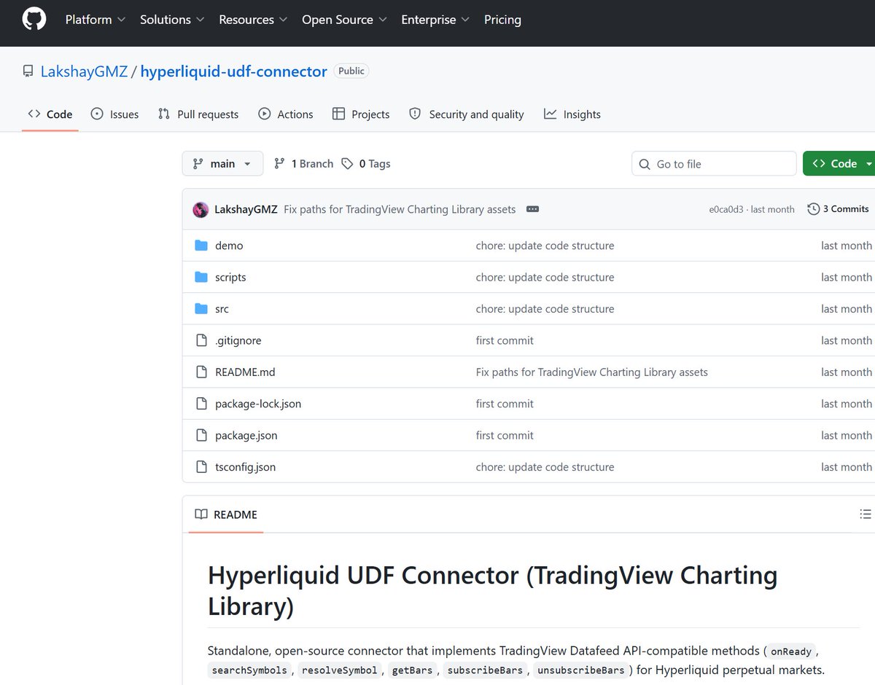875x685 pixels.
Task: Click the tsconfig.json file icon
Action: [201, 467]
